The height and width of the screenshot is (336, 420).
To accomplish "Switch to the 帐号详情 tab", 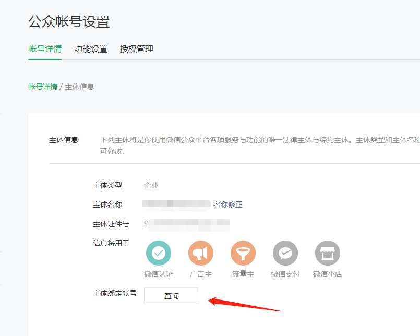I will [45, 49].
